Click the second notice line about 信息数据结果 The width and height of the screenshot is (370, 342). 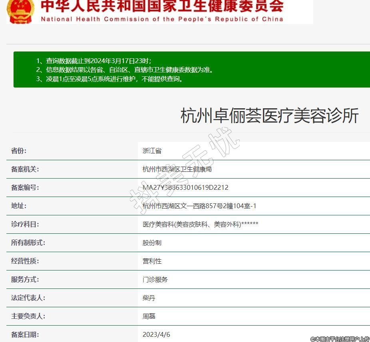(125, 70)
